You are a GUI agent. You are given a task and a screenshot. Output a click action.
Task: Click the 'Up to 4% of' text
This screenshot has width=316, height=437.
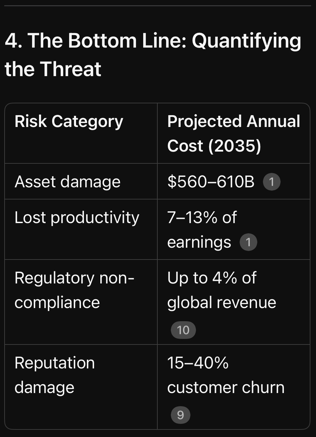pos(212,278)
